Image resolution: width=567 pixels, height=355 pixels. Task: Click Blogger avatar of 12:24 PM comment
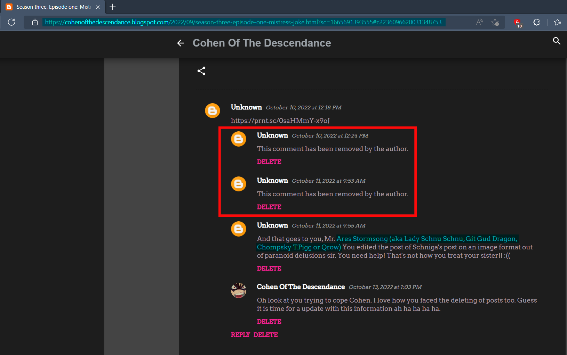[239, 139]
